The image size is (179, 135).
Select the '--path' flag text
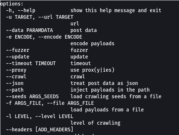pyautogui.click(x=15, y=90)
